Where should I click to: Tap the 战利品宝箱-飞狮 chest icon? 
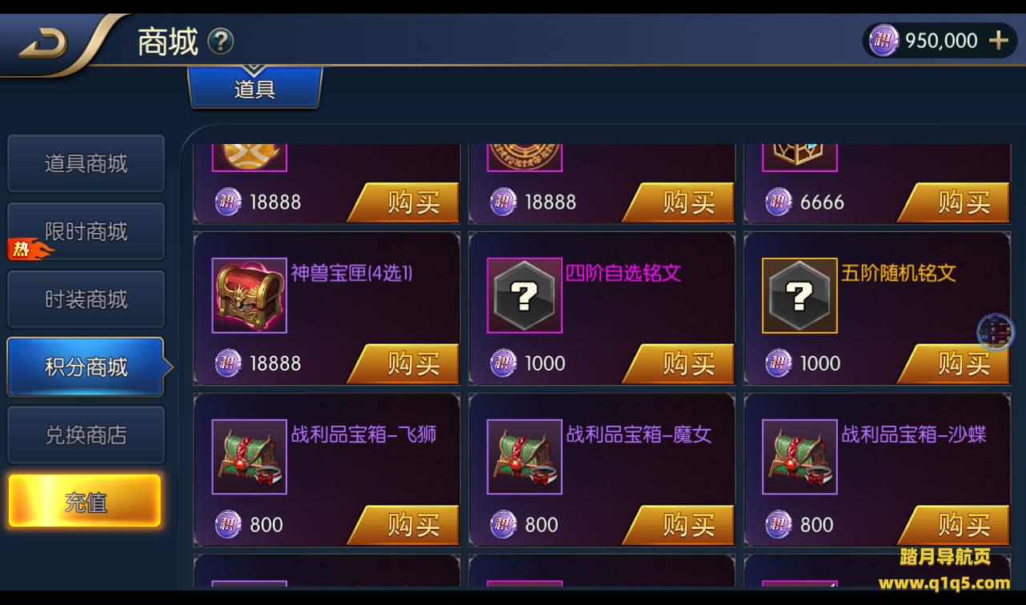249,457
